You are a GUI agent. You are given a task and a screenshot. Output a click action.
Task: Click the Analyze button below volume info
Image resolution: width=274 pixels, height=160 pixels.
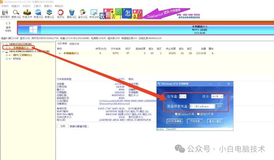tap(63, 126)
